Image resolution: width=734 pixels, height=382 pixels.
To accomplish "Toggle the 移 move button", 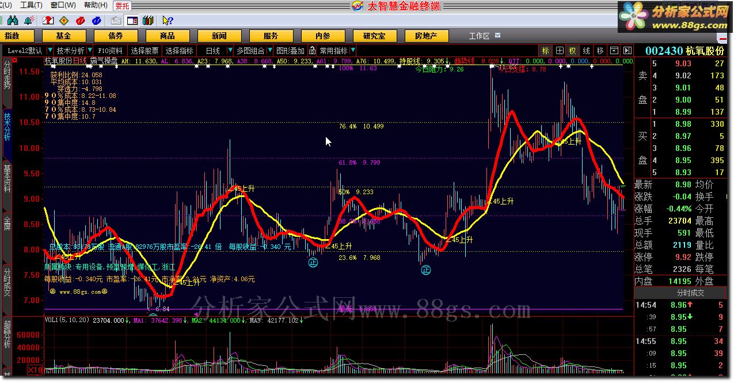I will click(x=600, y=51).
